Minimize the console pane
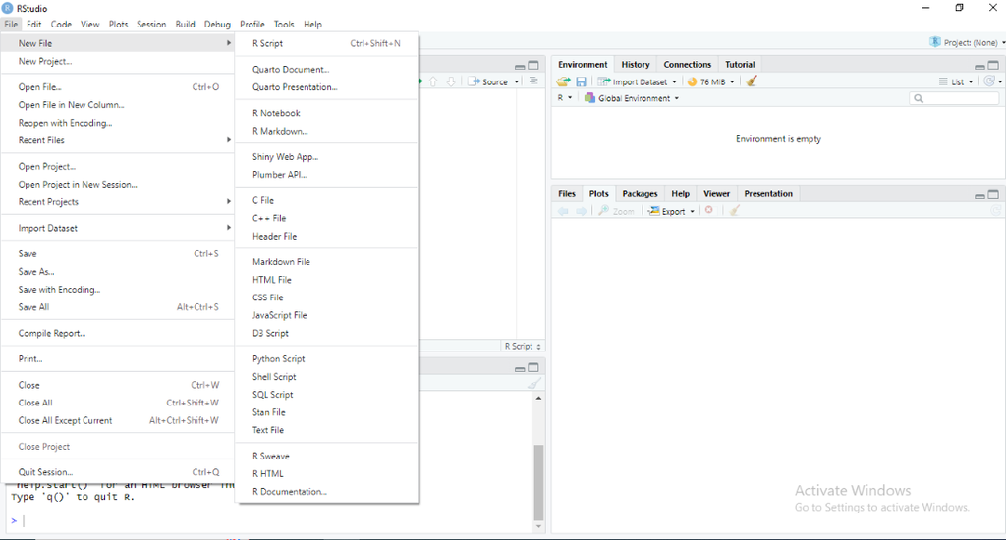Image resolution: width=1006 pixels, height=540 pixels. (520, 369)
